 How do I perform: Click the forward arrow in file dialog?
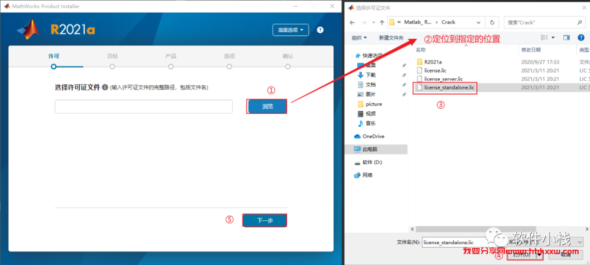(x=364, y=22)
